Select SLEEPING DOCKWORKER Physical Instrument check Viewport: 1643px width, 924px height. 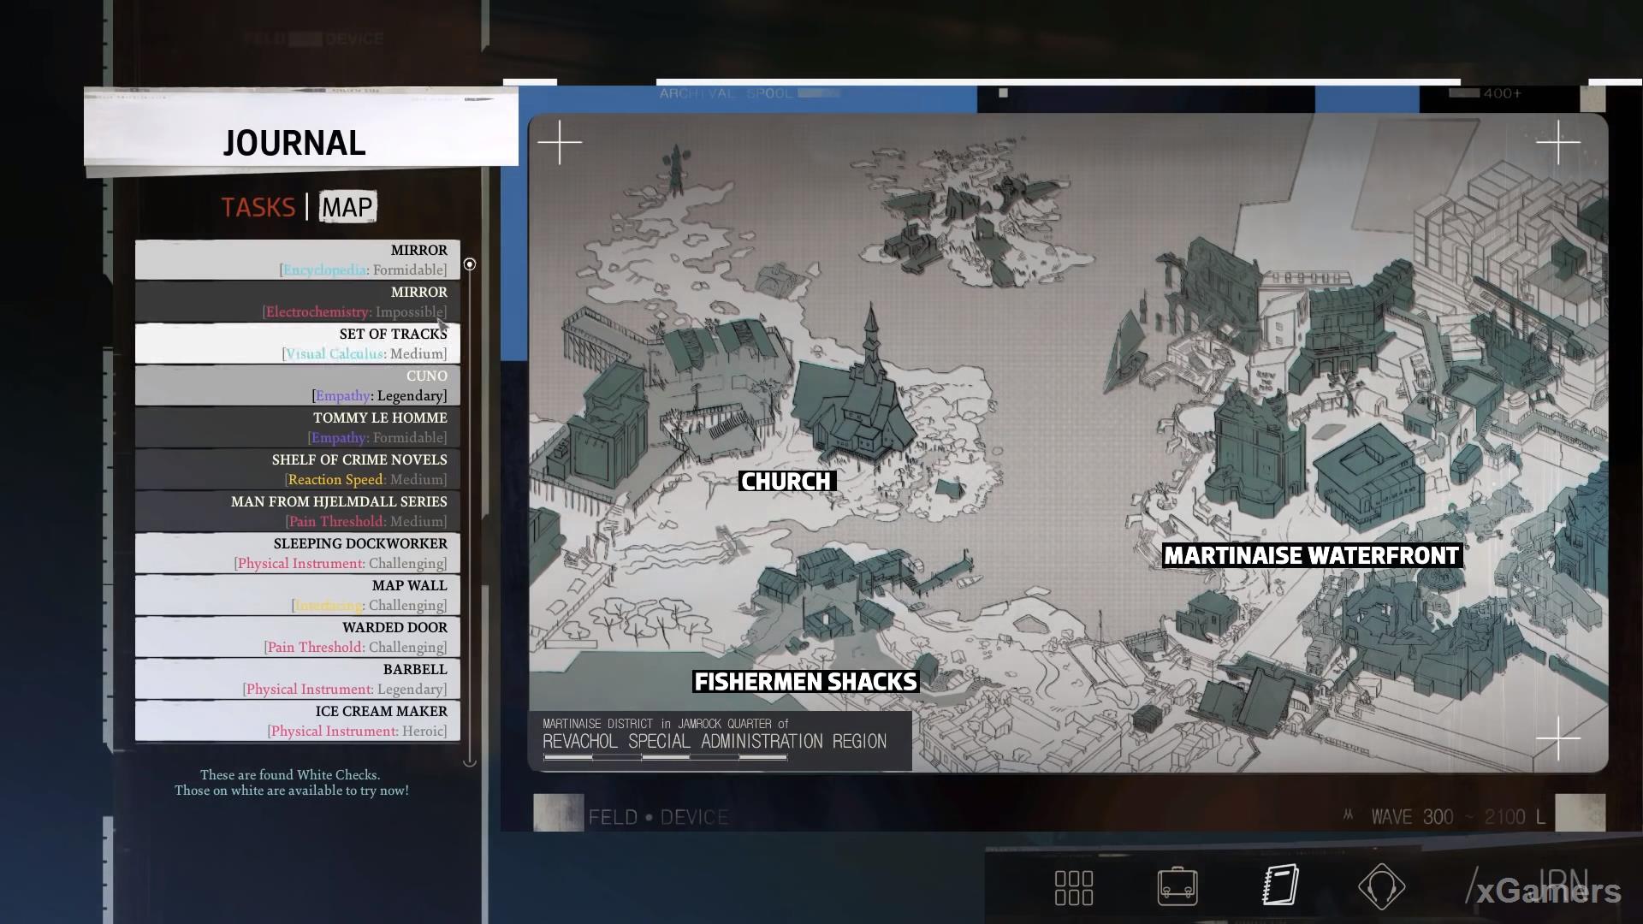click(298, 553)
